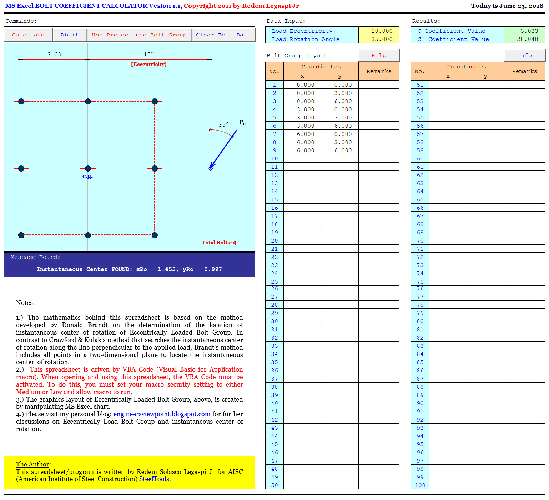Select the Remarks cell for bolt 5
Image resolution: width=549 pixels, height=500 pixels.
tap(379, 117)
